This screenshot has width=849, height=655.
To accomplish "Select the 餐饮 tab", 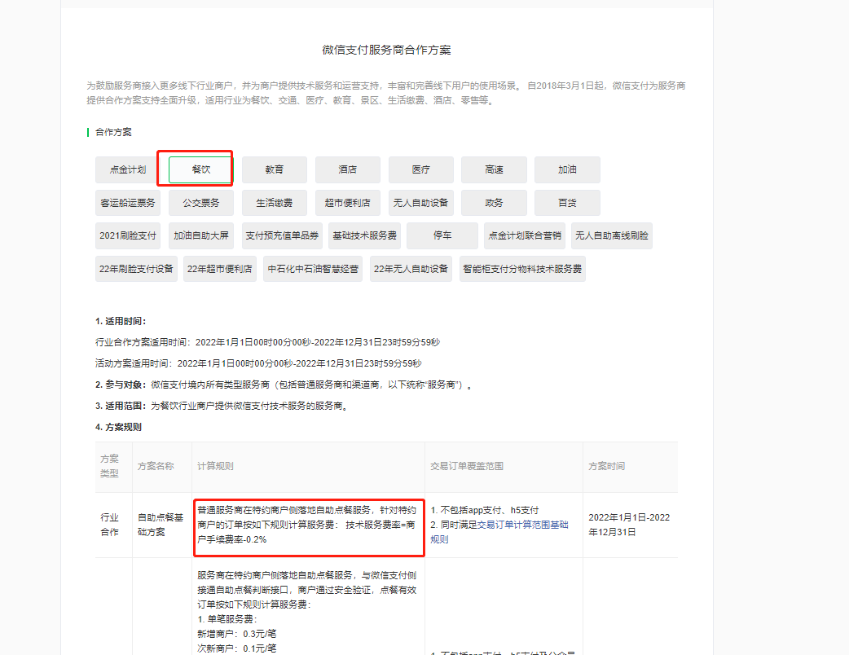I will click(201, 169).
